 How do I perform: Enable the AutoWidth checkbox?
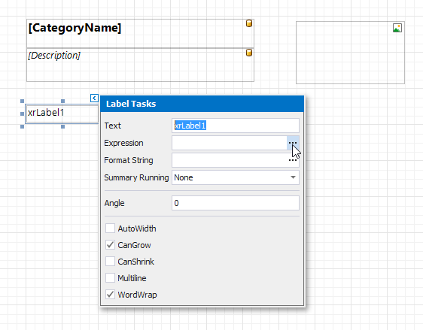[x=110, y=229]
